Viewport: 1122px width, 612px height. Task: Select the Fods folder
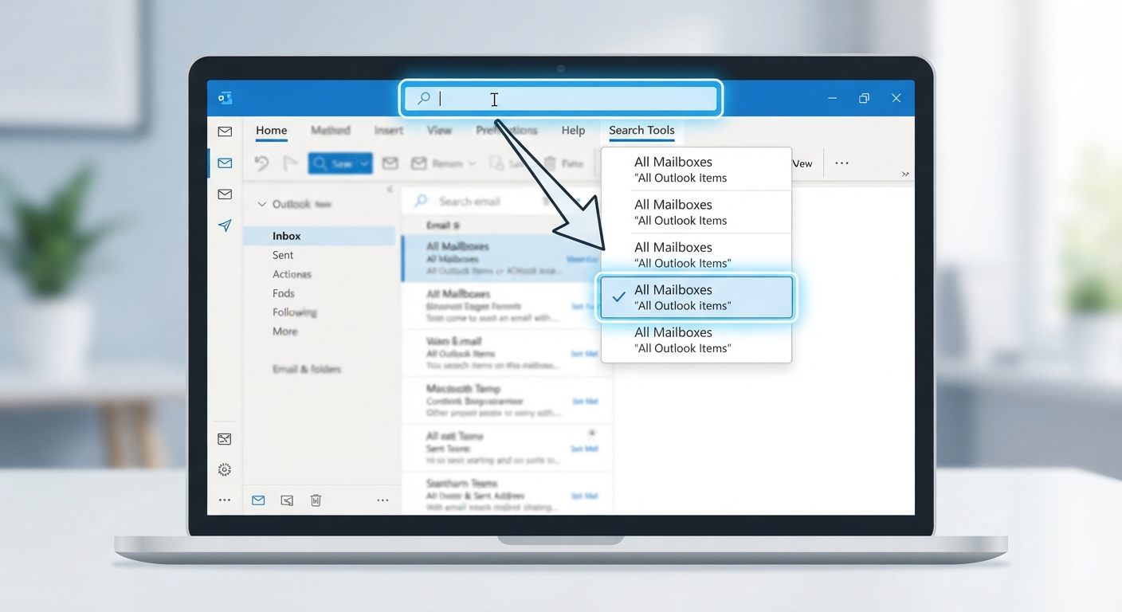284,293
